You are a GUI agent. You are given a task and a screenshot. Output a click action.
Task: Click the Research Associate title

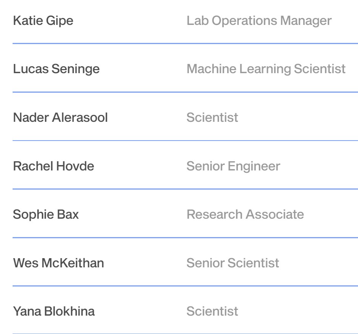(x=245, y=214)
